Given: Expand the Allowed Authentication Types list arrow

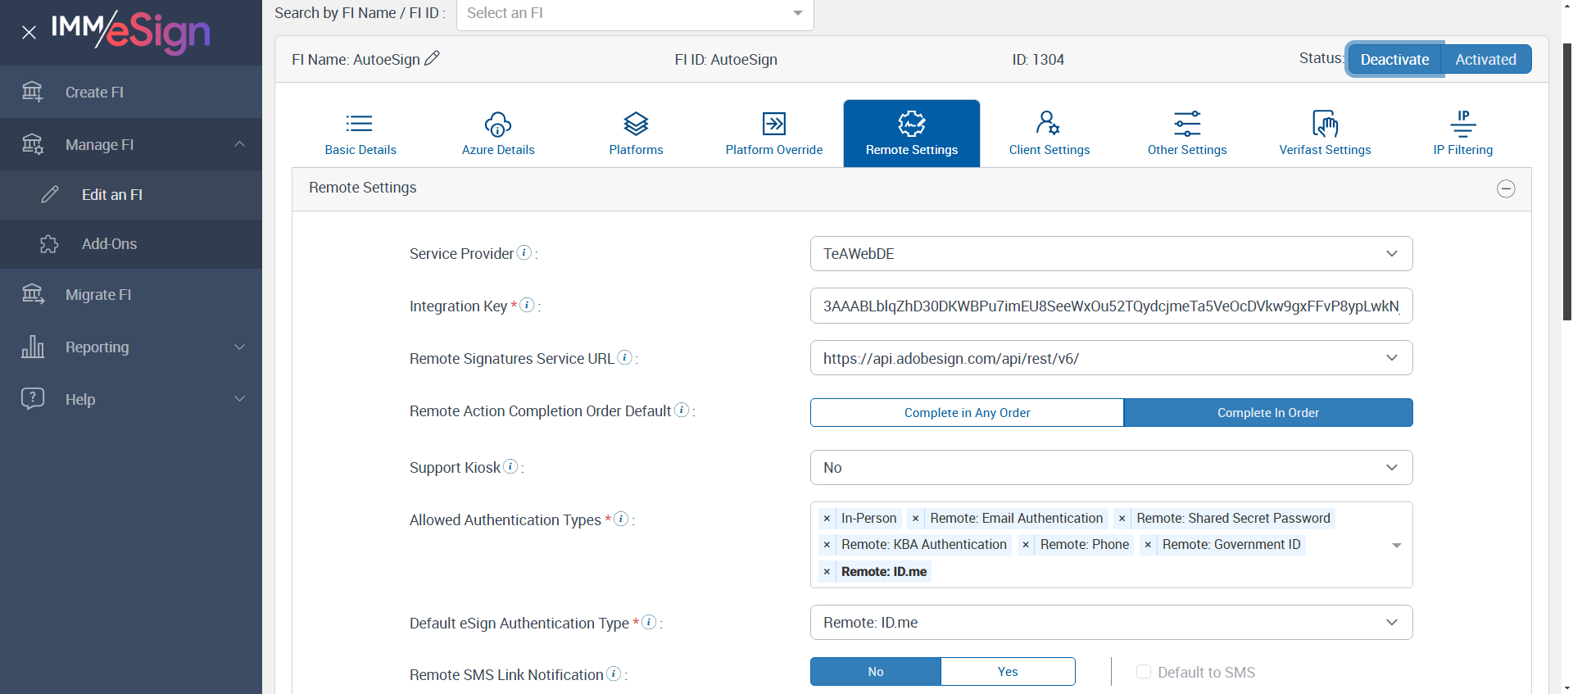Looking at the screenshot, I should [x=1397, y=546].
